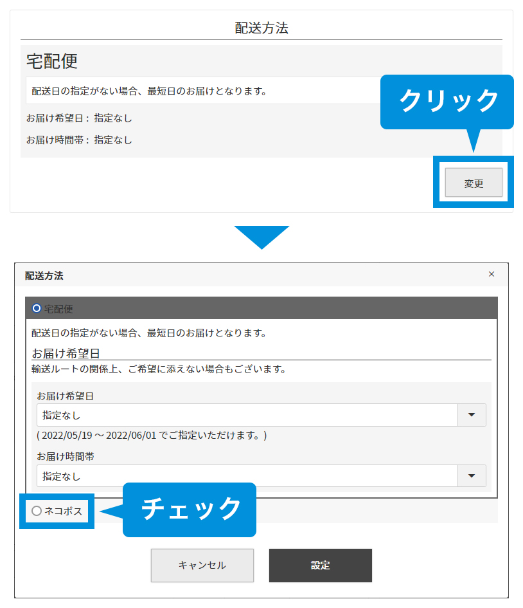Screen dimensions: 523x608
Task: Click the お届け時間帯: 指定なし summary line
Action: pos(79,140)
